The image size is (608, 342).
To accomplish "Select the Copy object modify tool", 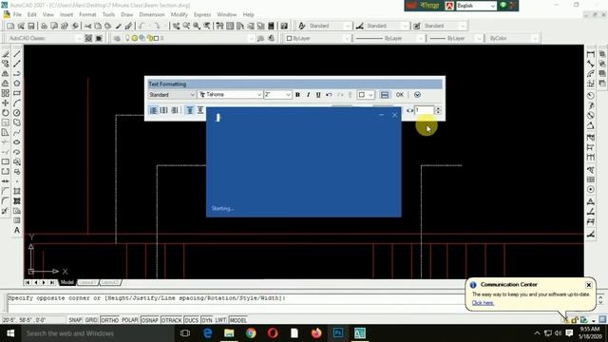I will click(6, 64).
